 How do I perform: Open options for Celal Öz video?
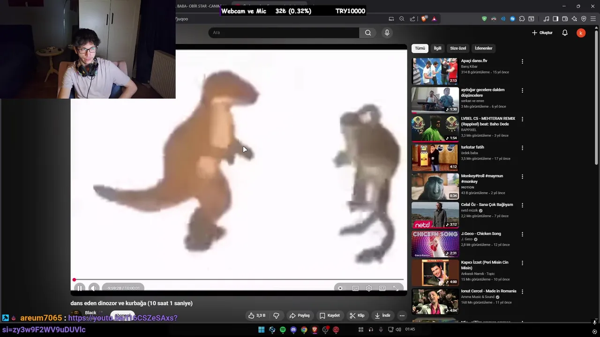(x=522, y=205)
